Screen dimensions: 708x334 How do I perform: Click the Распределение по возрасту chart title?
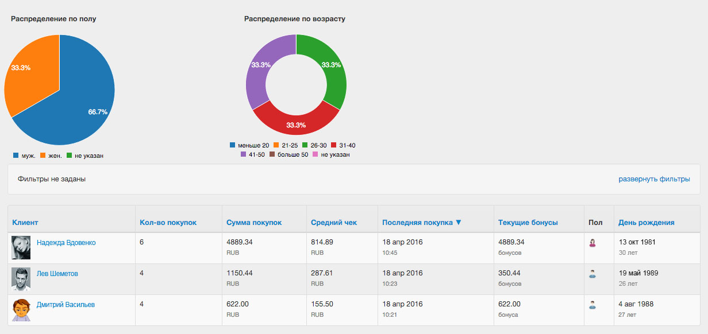[x=295, y=19]
